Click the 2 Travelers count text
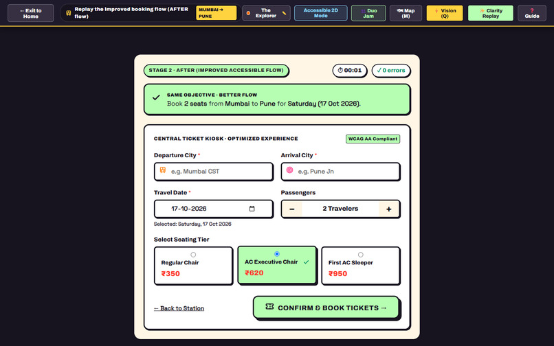Image resolution: width=554 pixels, height=346 pixels. point(340,209)
